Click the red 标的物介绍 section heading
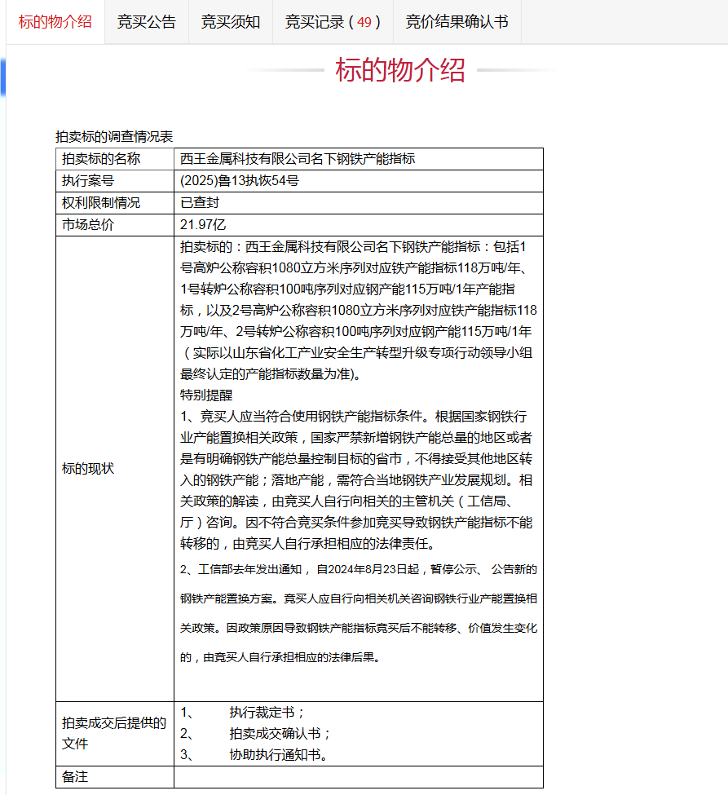728x795 pixels. click(400, 70)
